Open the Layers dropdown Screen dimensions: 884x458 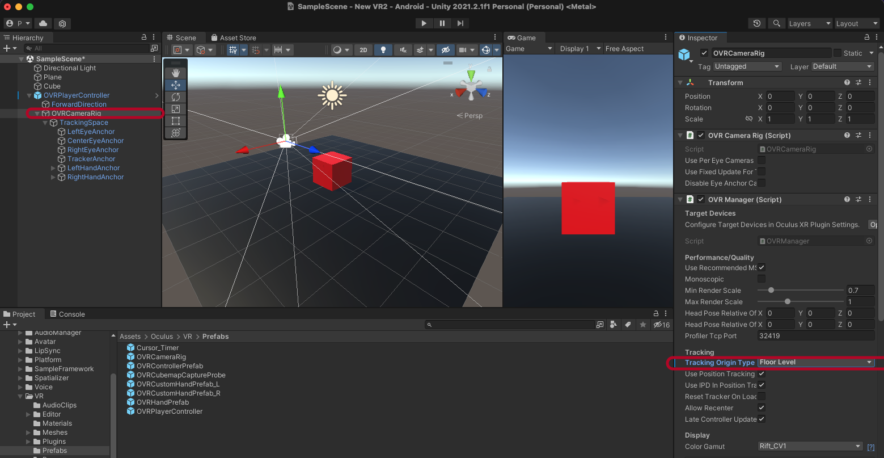coord(810,23)
